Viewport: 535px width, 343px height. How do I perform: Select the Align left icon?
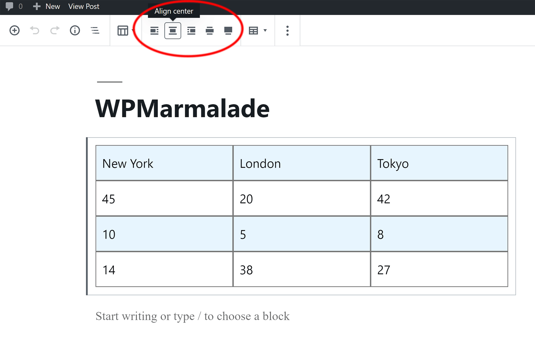[x=154, y=30]
